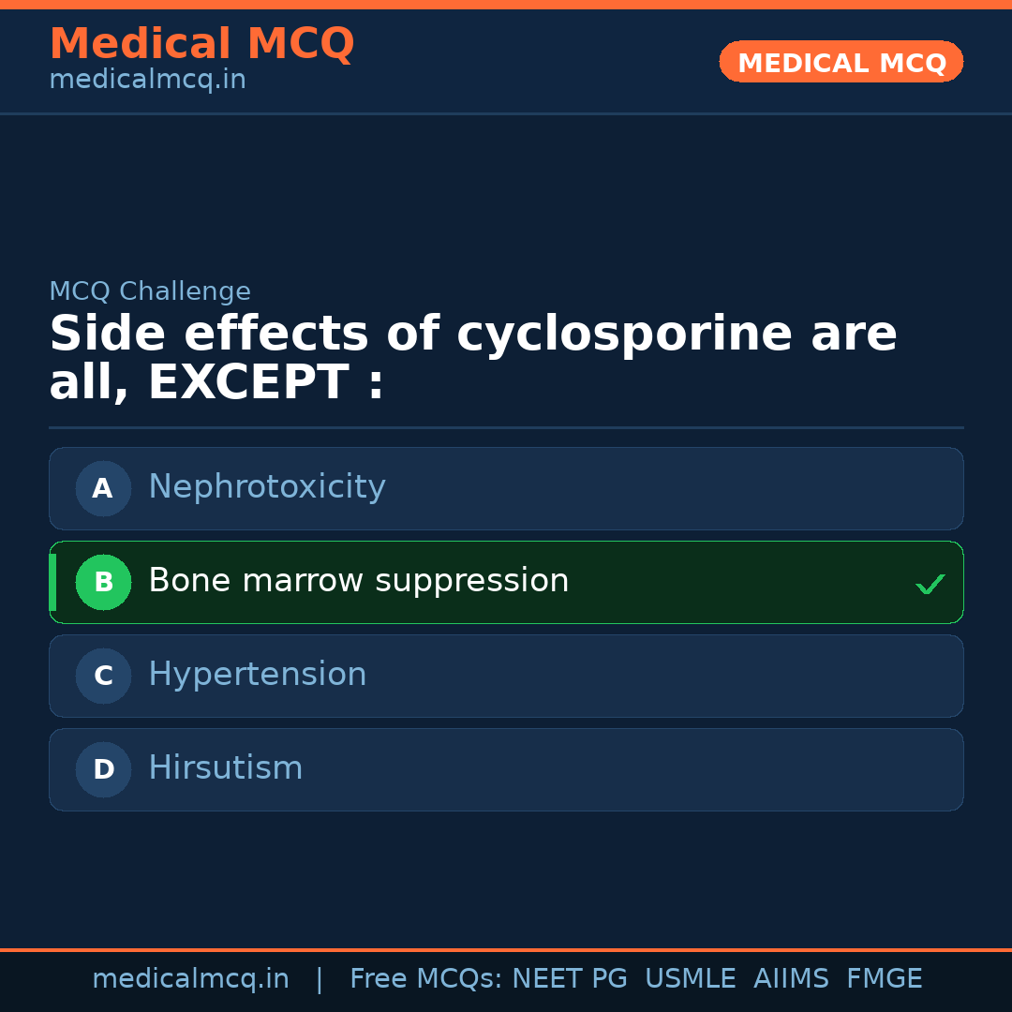Screen dimensions: 1012x1012
Task: Click the cyclosporine question heading
Action: tap(472, 358)
